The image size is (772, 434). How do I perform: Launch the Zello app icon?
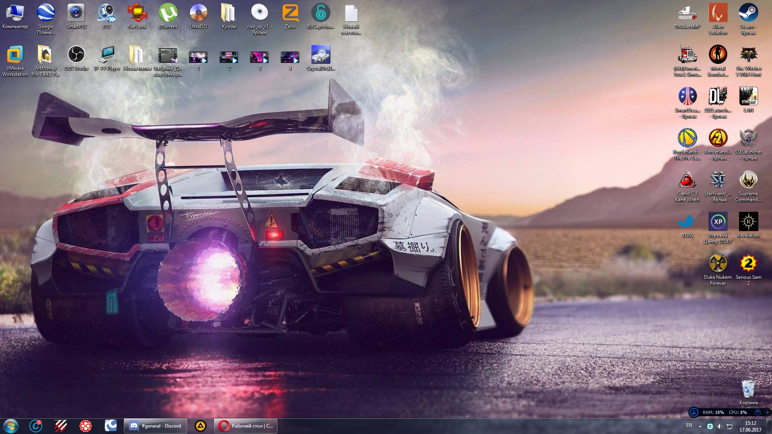290,17
